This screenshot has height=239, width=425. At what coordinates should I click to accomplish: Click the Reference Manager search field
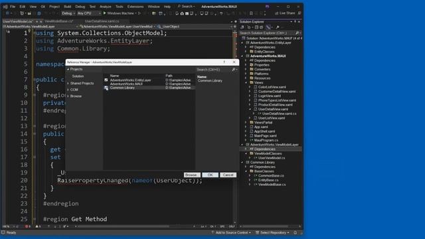[x=214, y=70]
